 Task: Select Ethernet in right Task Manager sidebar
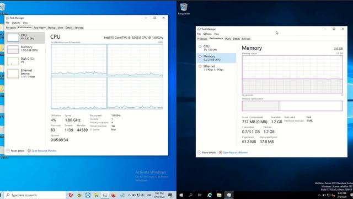tap(217, 67)
